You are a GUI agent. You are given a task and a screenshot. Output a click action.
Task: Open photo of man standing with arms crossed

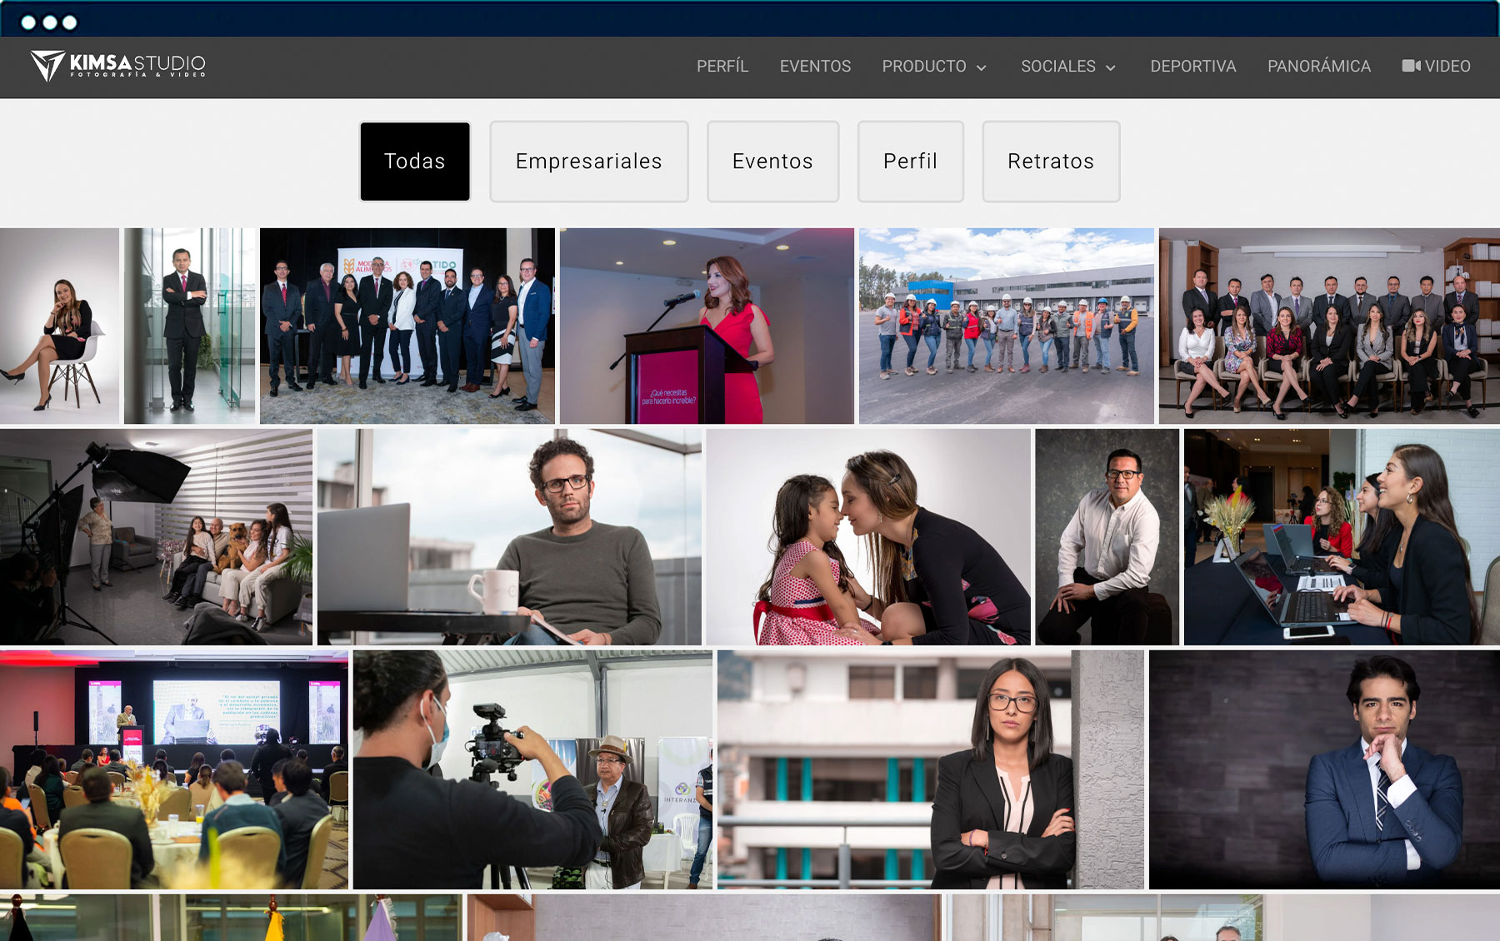(190, 326)
